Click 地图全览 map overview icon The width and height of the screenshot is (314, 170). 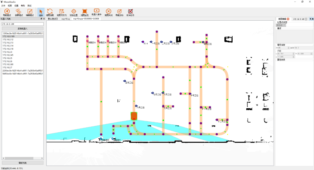[x=85, y=12]
